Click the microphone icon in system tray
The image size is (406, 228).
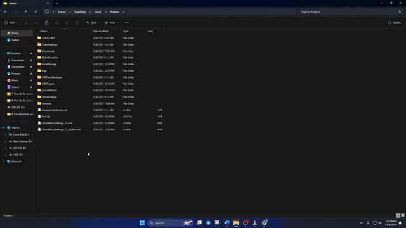click(x=368, y=223)
